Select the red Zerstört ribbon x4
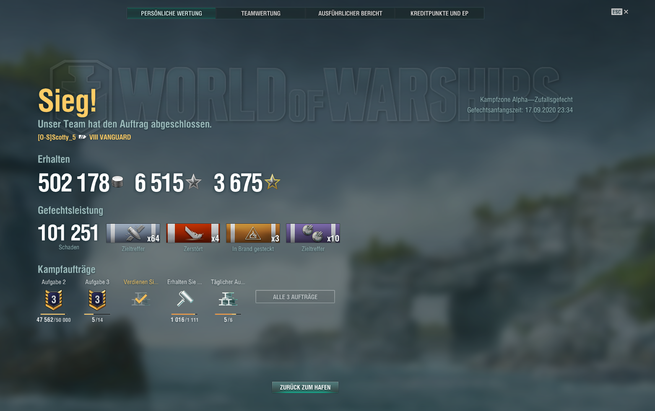The height and width of the screenshot is (411, 655). (x=193, y=233)
